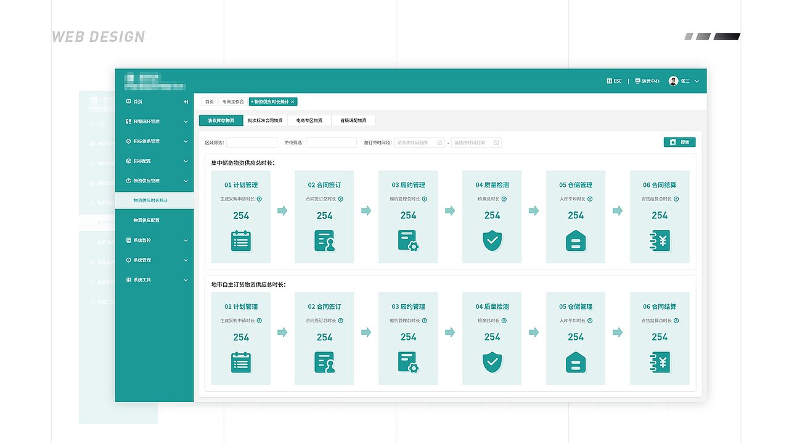Click the 合同结算 yen ledger icon in 集中储备 section
The image size is (789, 444).
tap(660, 240)
